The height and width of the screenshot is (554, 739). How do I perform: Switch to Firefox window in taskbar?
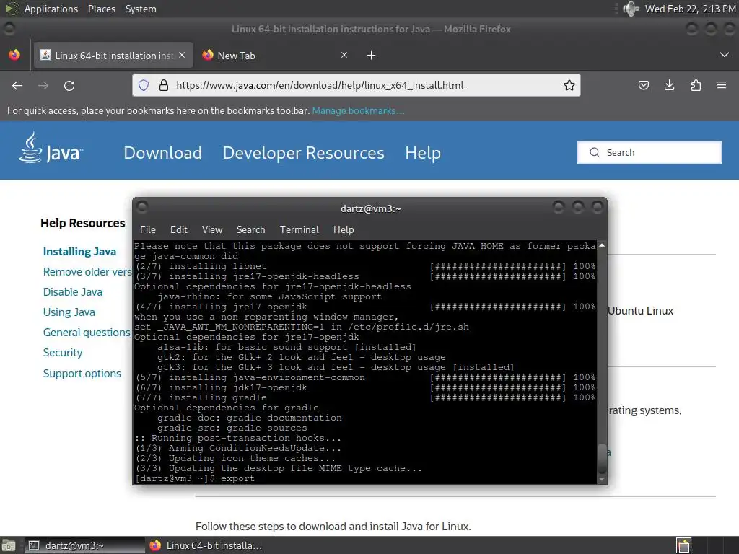tap(206, 545)
